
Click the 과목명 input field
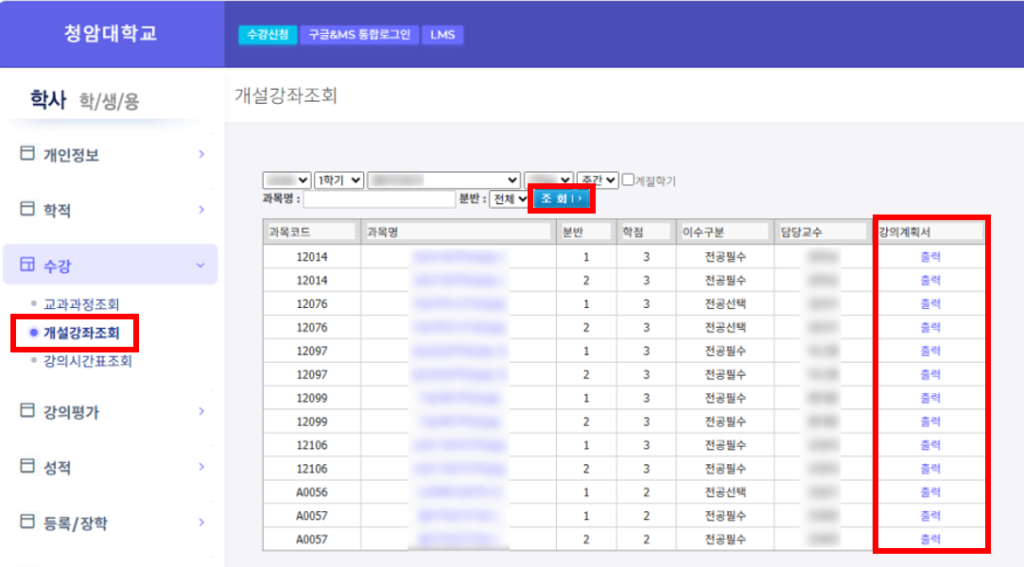379,199
